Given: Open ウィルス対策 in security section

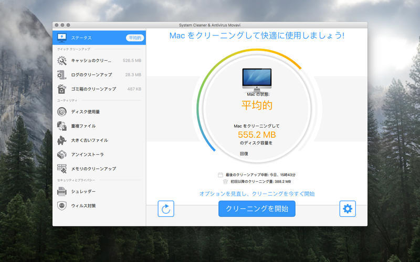Looking at the screenshot, I should click(x=99, y=205).
